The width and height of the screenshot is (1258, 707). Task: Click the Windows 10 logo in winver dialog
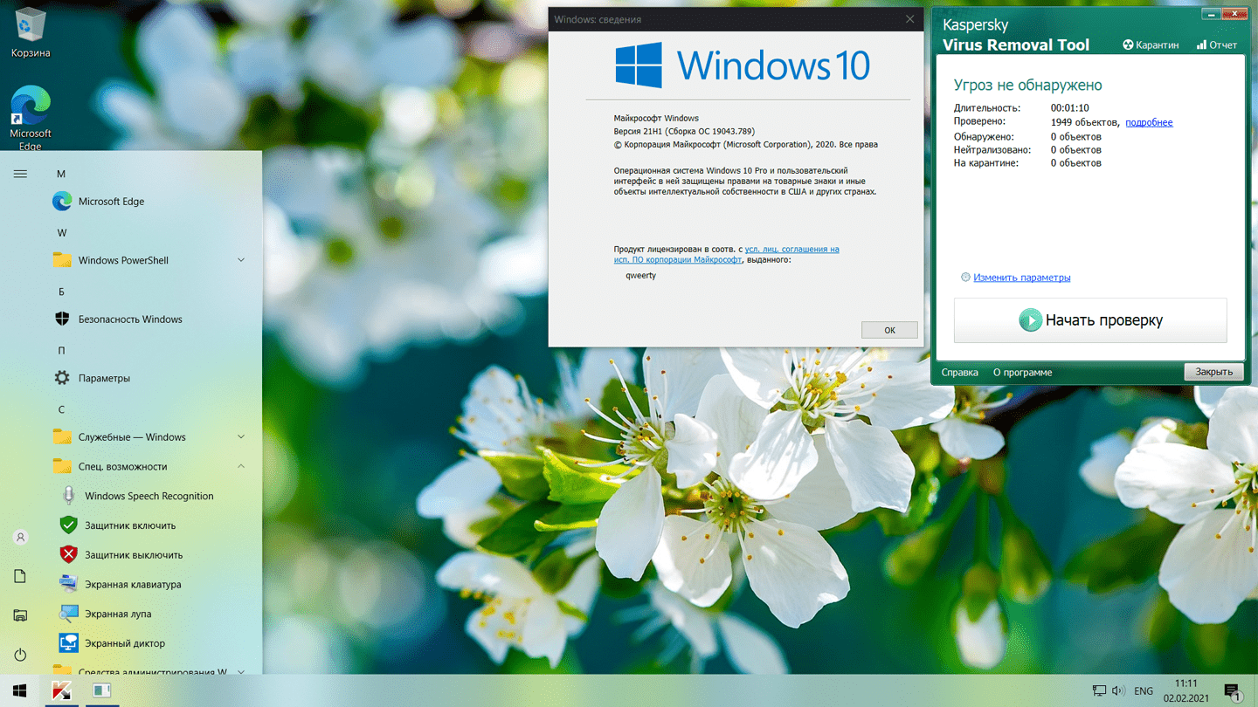coord(743,65)
